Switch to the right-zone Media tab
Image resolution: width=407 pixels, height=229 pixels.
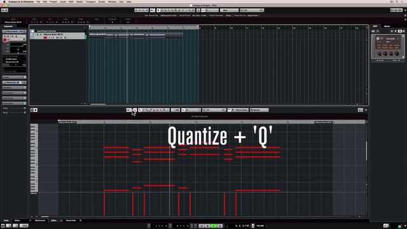pyautogui.click(x=387, y=26)
